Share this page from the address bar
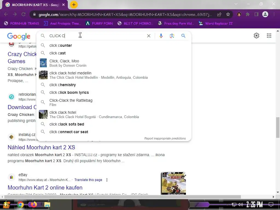Image resolution: width=280 pixels, height=210 pixels. [219, 14]
